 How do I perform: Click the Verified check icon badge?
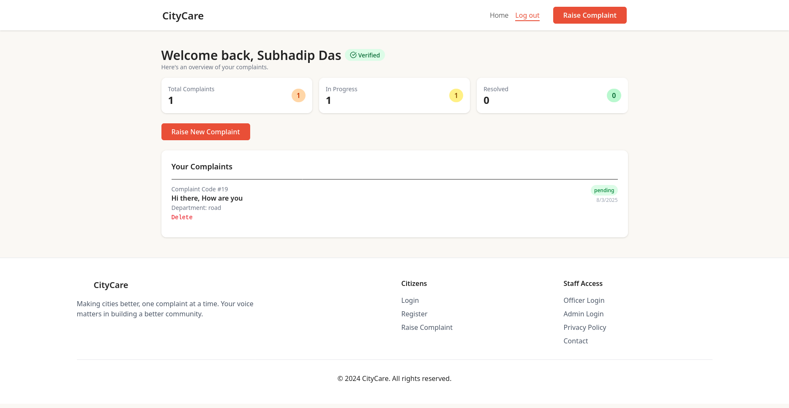(x=365, y=55)
